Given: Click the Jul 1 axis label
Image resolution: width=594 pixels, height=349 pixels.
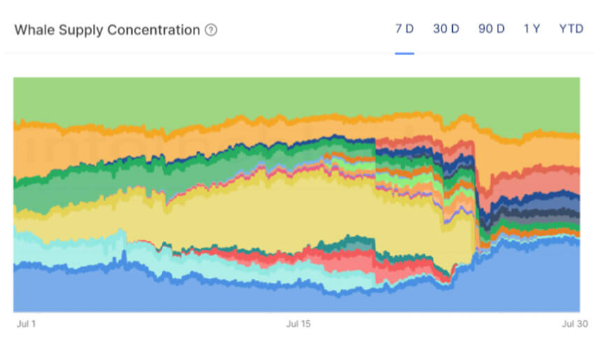Looking at the screenshot, I should click(25, 324).
